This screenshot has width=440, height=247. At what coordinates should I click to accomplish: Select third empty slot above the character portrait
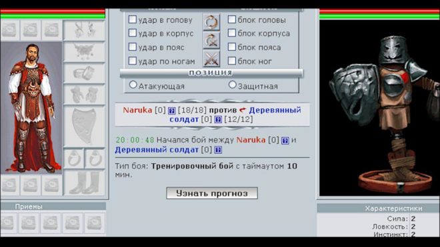pos(52,30)
